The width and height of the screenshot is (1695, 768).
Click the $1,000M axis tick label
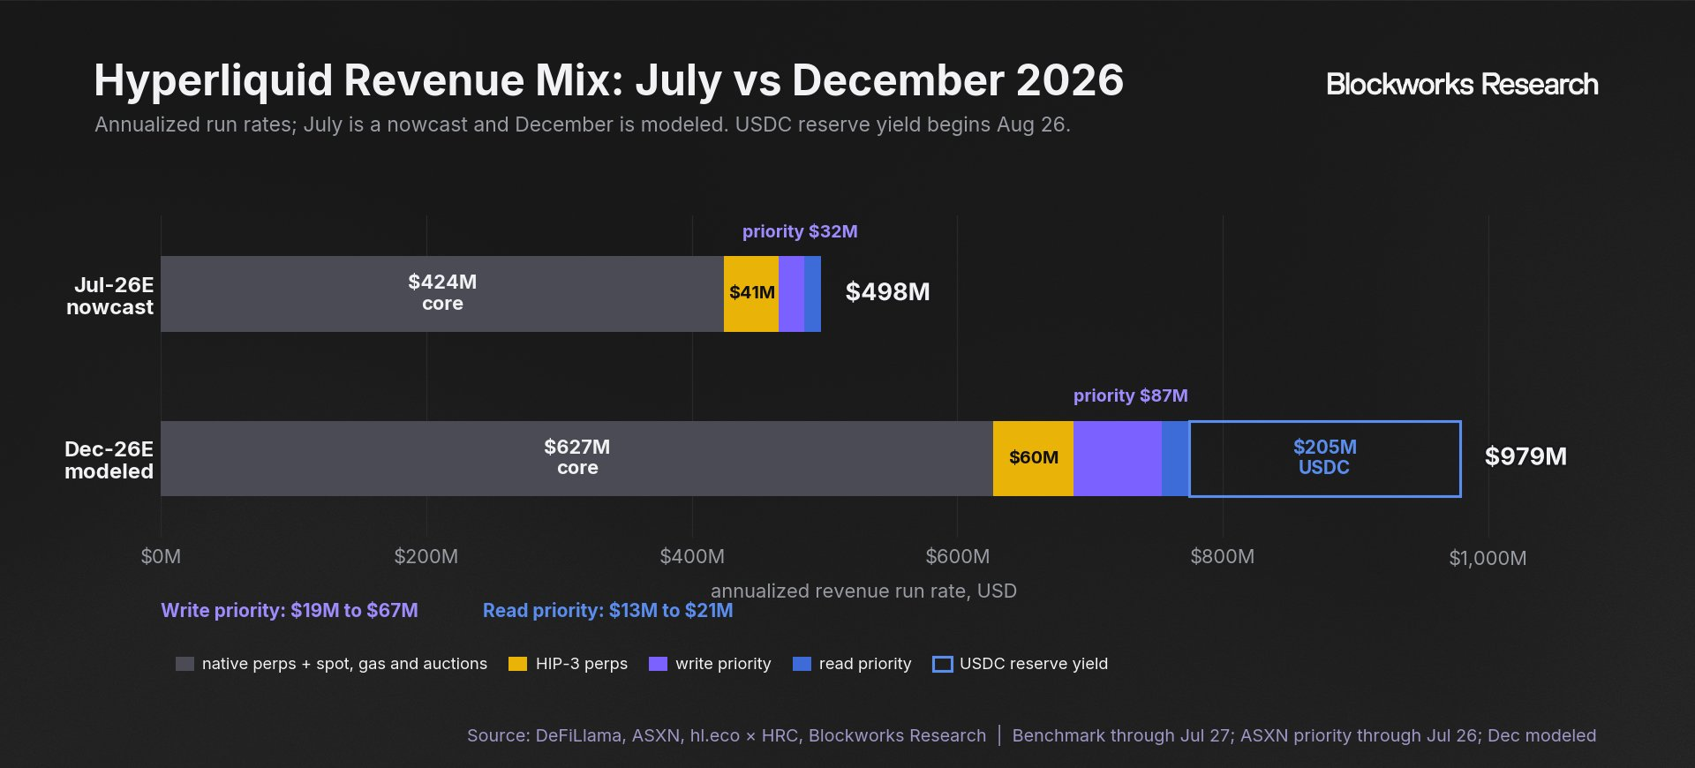point(1488,558)
